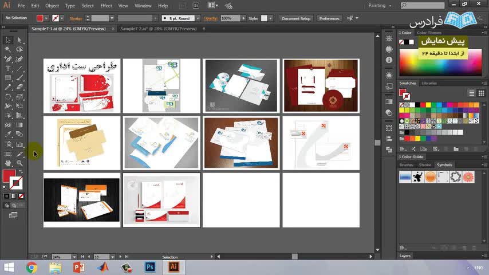Open the 5 pt. Round brush dropdown
This screenshot has height=275, width=489.
coord(198,18)
